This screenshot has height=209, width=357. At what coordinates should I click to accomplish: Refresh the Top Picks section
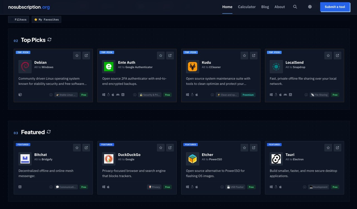tap(49, 40)
